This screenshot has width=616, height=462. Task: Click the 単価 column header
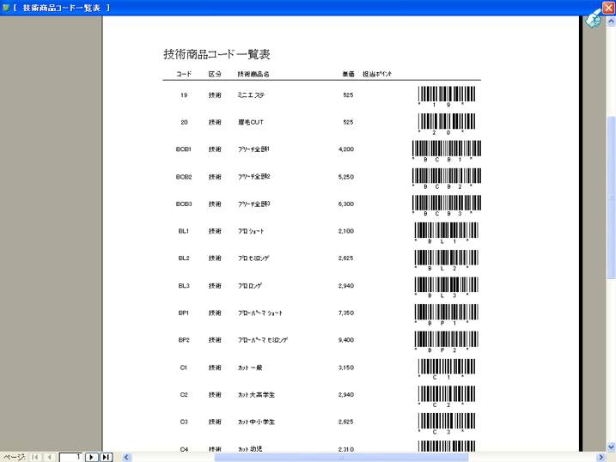point(348,74)
